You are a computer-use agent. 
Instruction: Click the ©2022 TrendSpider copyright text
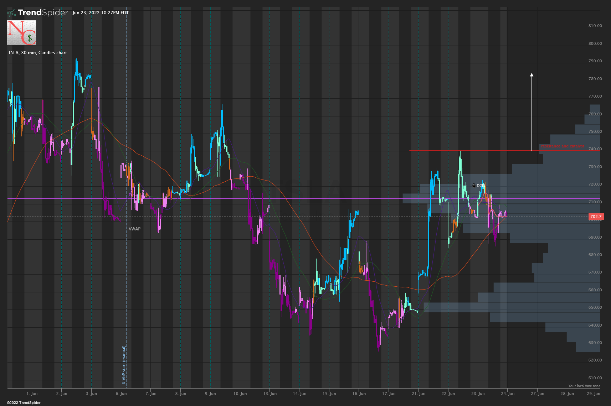[24, 403]
